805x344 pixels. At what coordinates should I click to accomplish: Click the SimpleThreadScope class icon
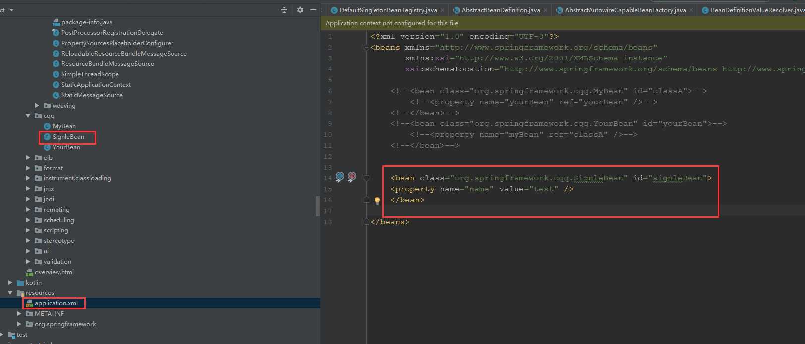[56, 74]
